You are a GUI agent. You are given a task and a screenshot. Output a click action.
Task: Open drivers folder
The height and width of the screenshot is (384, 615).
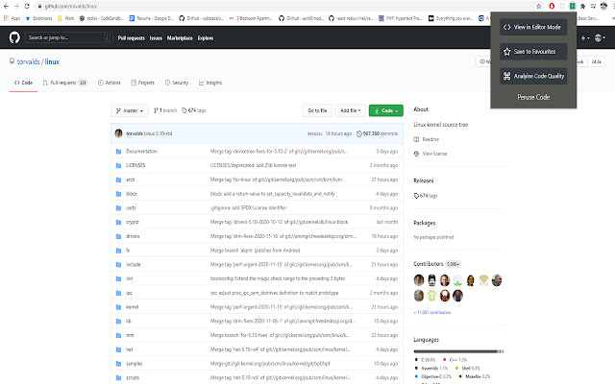click(x=133, y=236)
